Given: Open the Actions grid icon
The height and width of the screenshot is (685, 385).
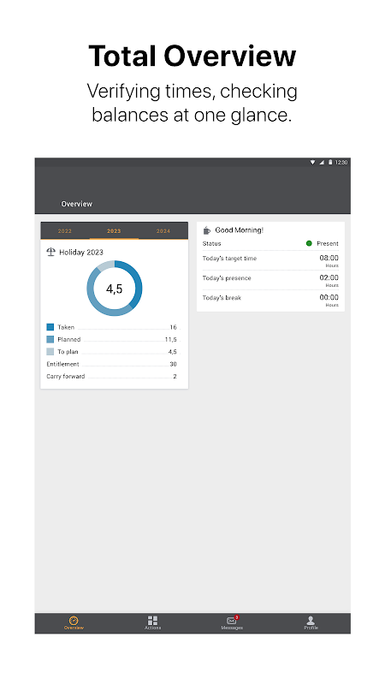Looking at the screenshot, I should tap(152, 621).
